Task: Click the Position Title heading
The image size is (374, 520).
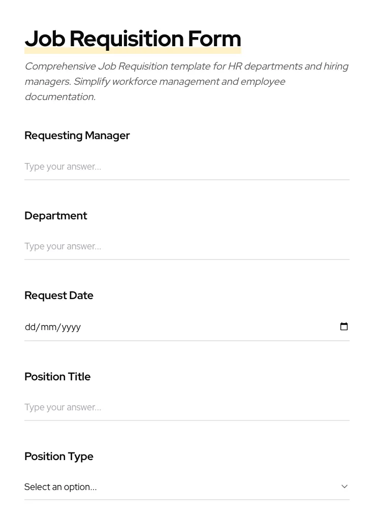Action: pyautogui.click(x=57, y=376)
